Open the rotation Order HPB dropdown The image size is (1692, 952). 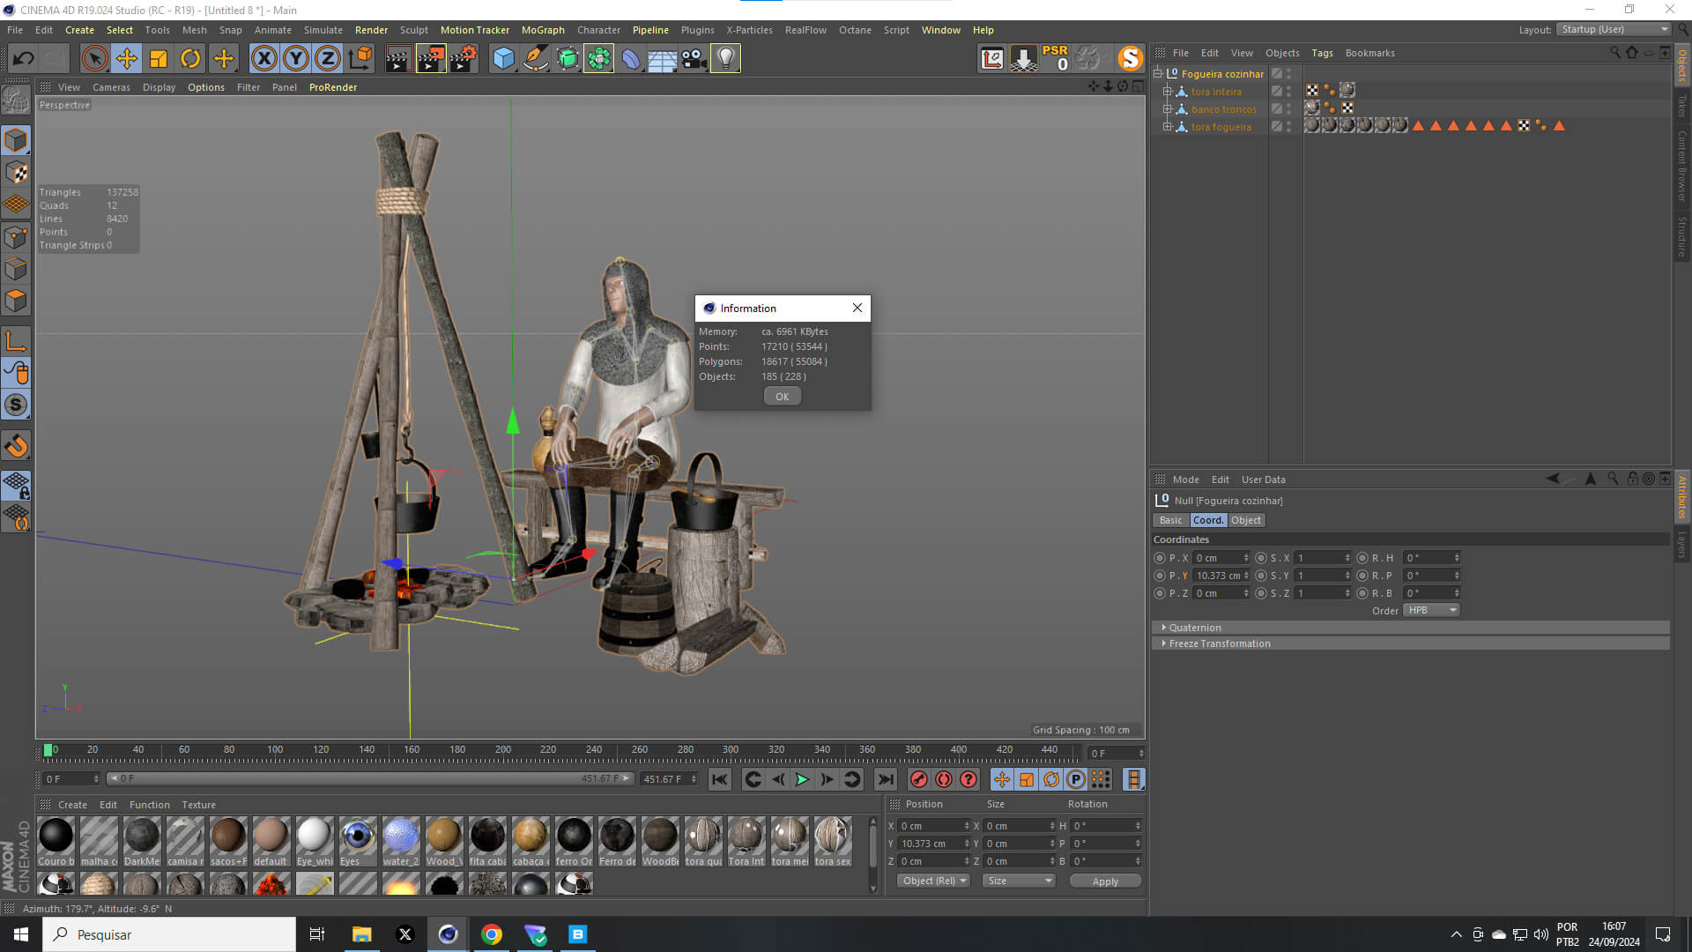coord(1431,610)
